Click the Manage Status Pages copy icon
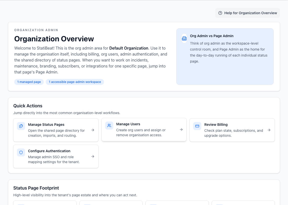 click(x=21, y=126)
